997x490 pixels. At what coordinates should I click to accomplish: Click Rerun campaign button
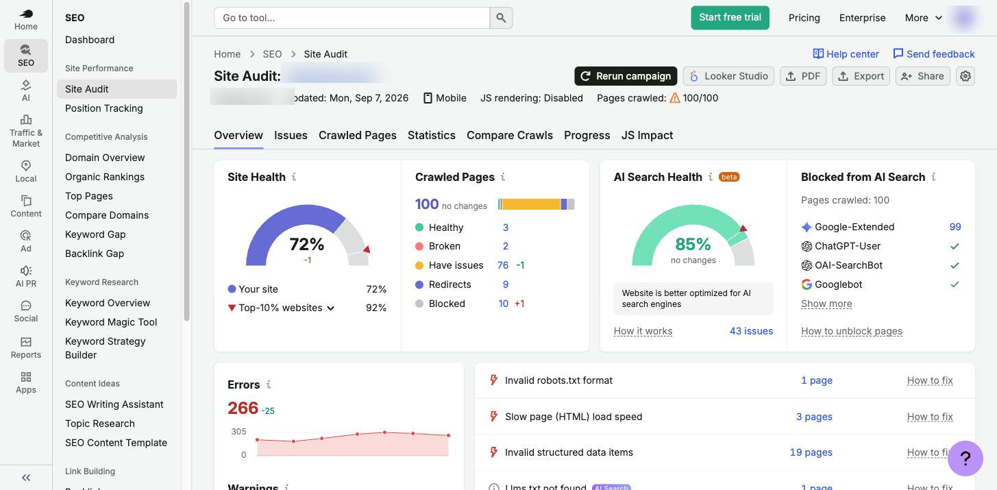pyautogui.click(x=626, y=76)
